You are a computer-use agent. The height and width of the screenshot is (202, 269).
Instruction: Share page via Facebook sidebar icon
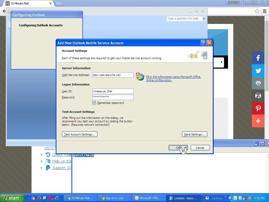258,58
